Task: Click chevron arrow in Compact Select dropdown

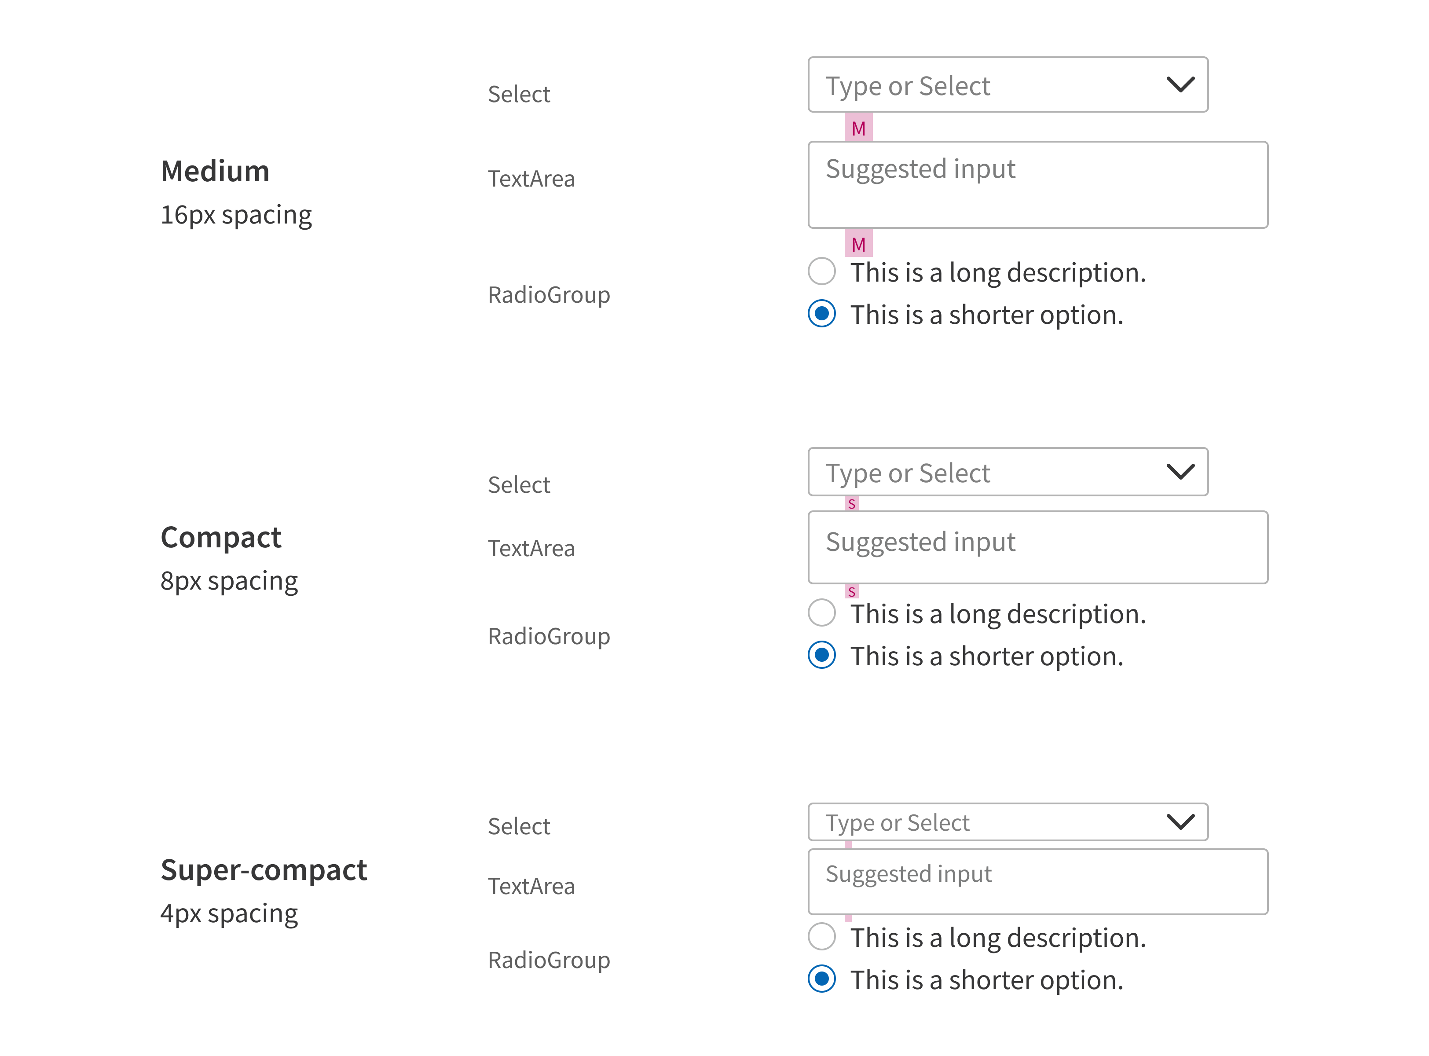Action: (x=1180, y=472)
